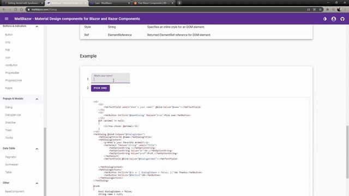349x196 pixels.
Task: Open Chip in the sidebar
Action: [8, 42]
